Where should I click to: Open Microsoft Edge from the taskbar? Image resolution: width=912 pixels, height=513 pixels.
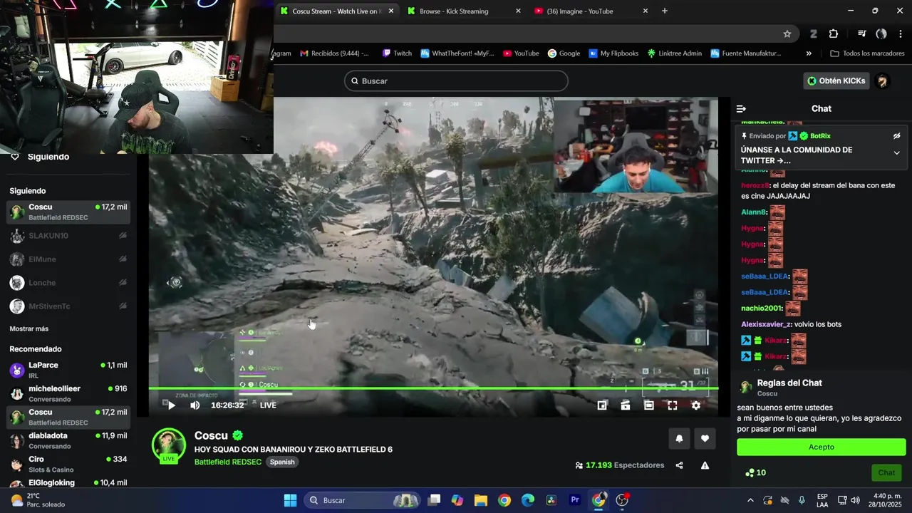point(528,500)
